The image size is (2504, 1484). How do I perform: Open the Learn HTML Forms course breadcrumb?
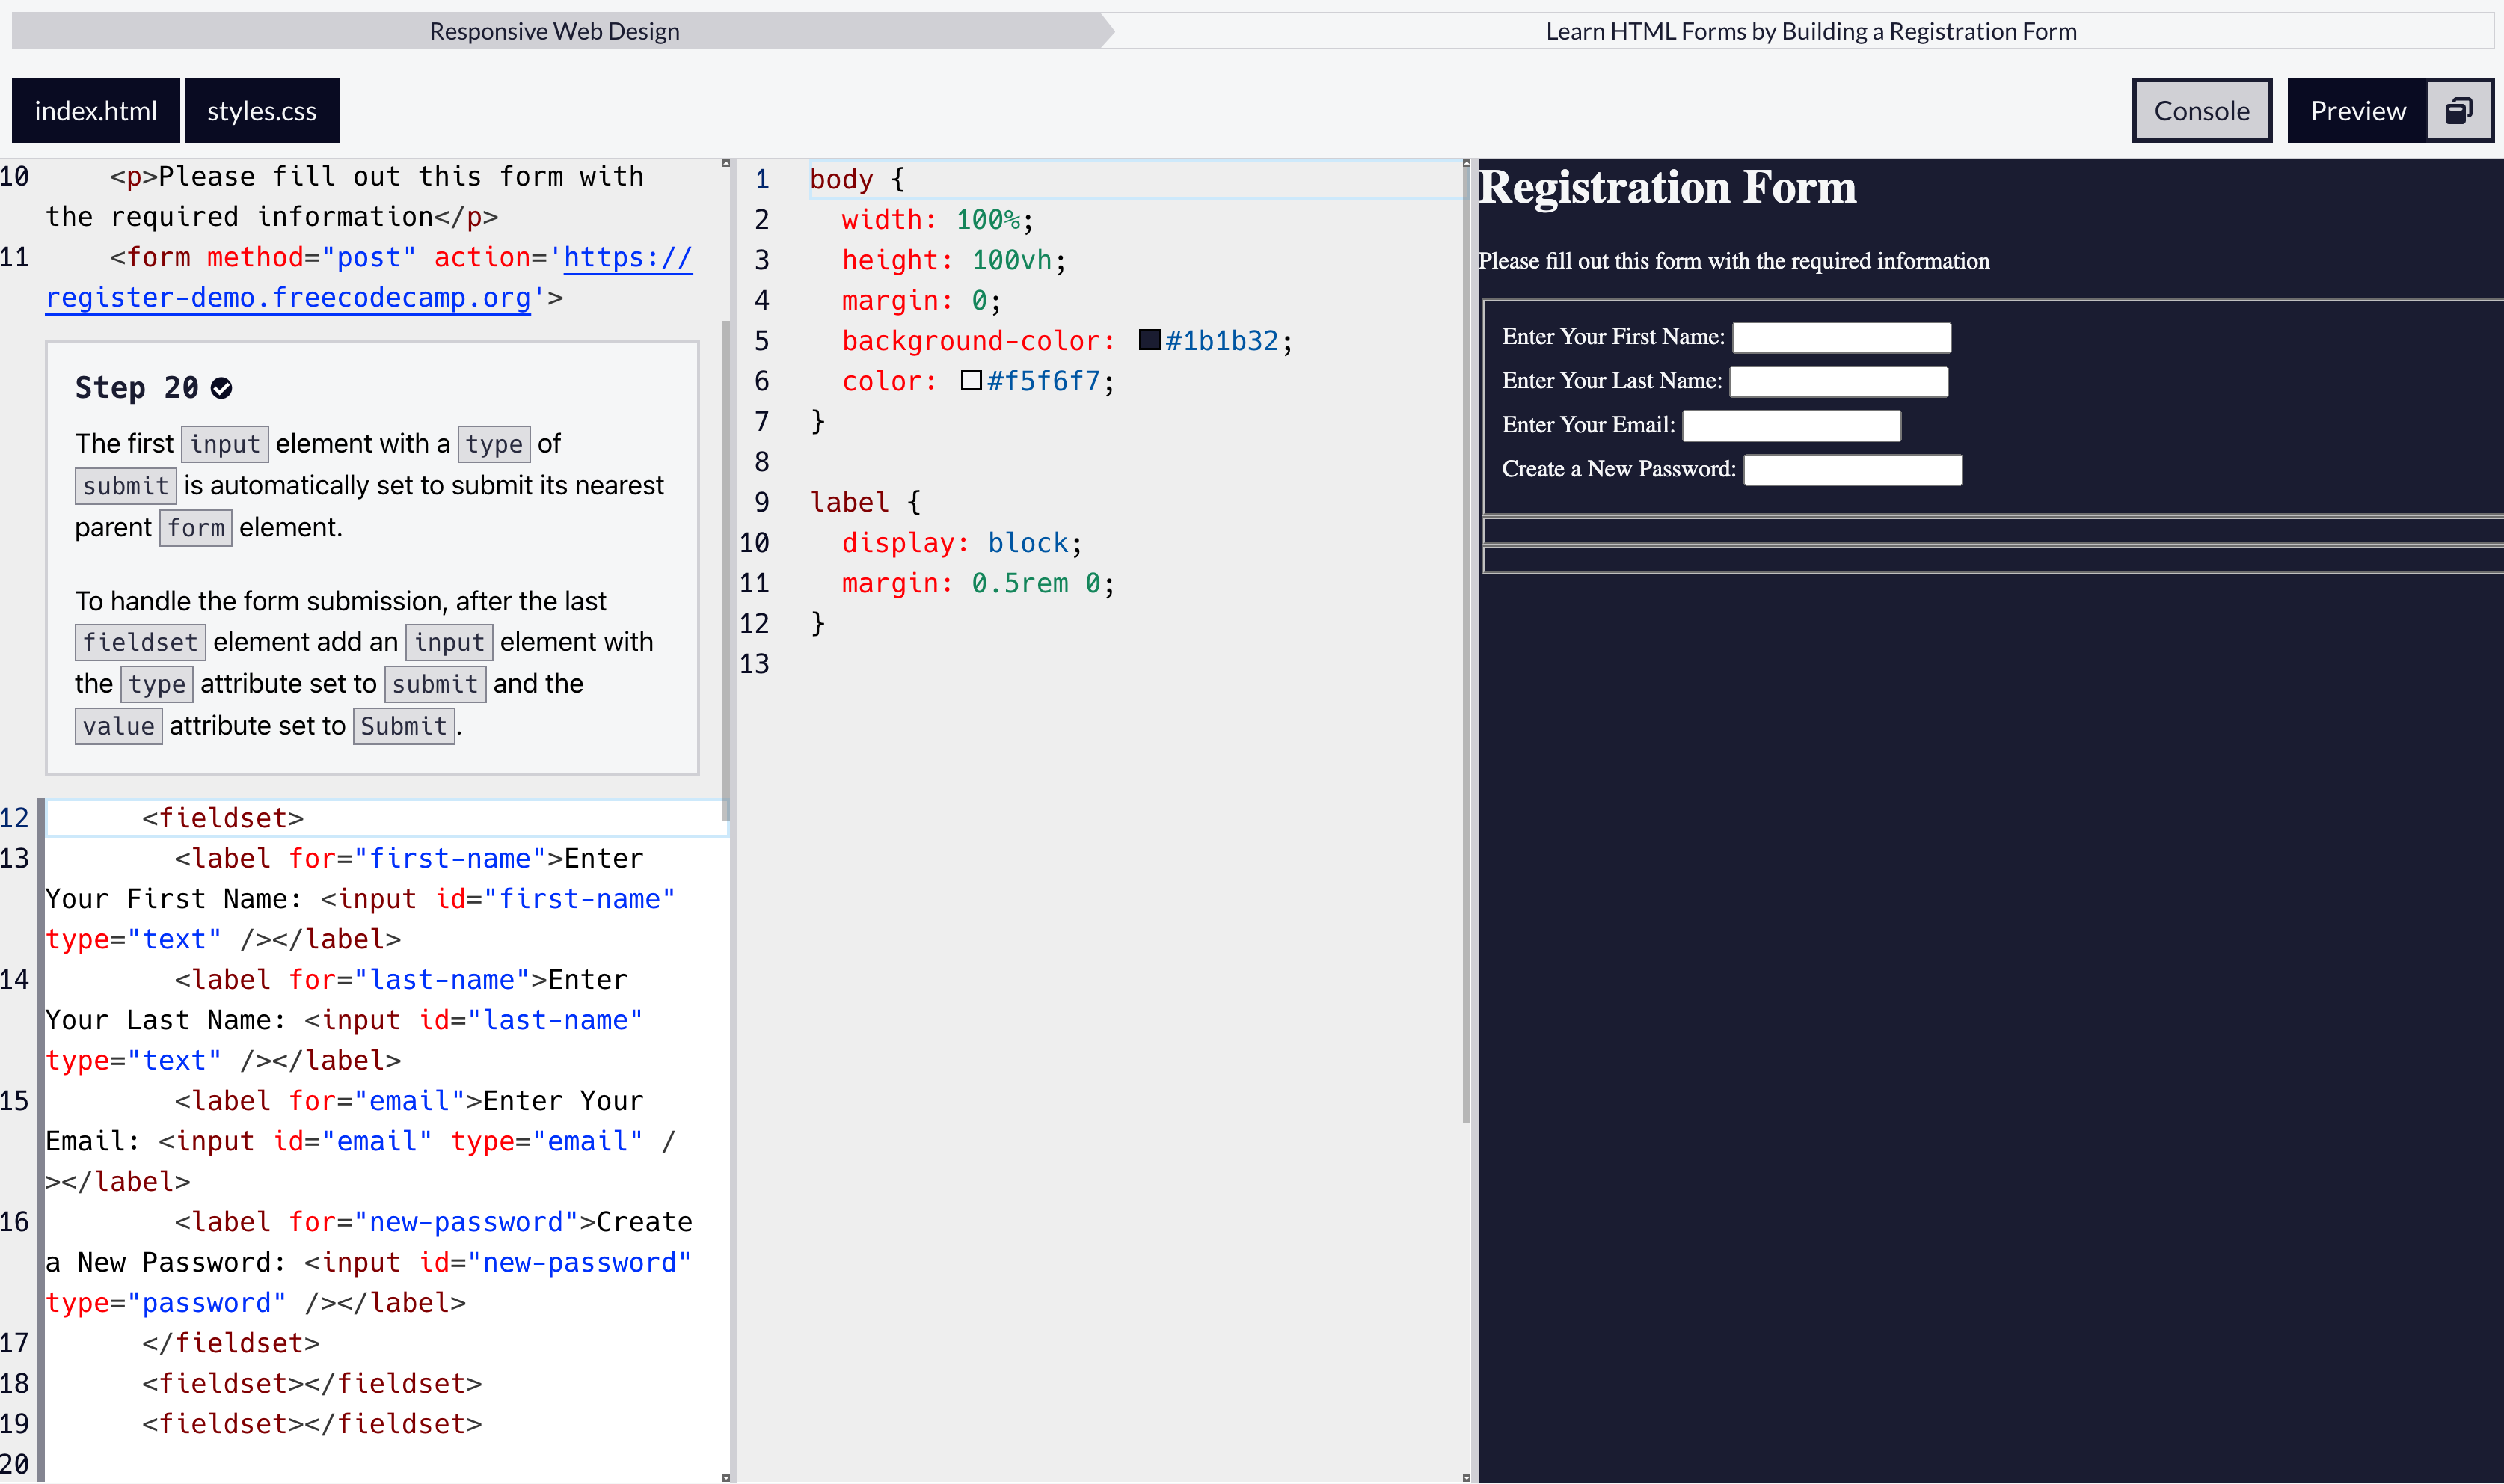tap(1810, 31)
